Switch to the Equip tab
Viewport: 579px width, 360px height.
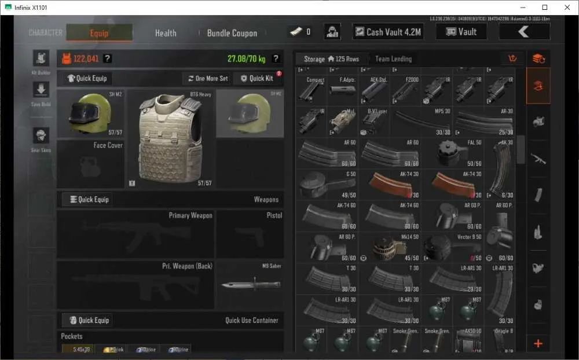click(x=100, y=33)
